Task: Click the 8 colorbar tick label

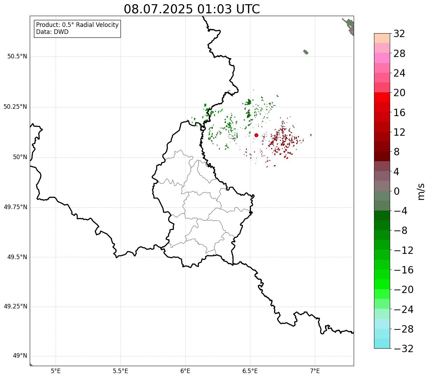Action: [396, 152]
